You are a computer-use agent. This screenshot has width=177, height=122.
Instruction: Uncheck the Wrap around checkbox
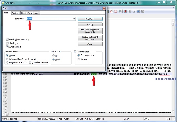[7, 47]
